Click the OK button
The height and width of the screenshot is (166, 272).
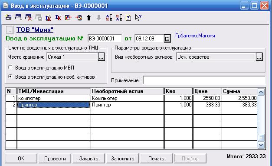(21, 159)
